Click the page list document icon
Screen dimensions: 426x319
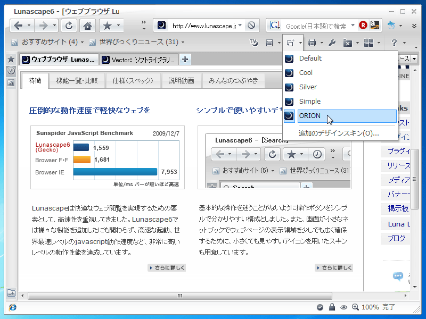pyautogui.click(x=269, y=43)
